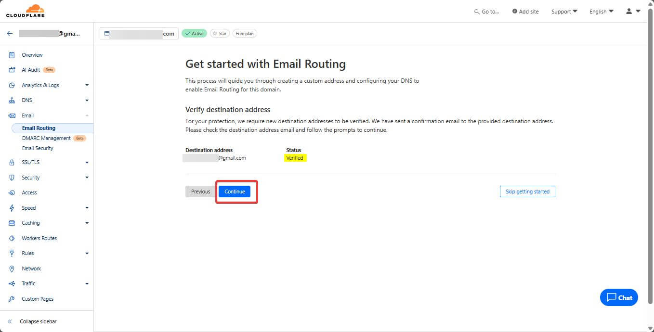
Task: Open the Chat support widget
Action: click(619, 297)
